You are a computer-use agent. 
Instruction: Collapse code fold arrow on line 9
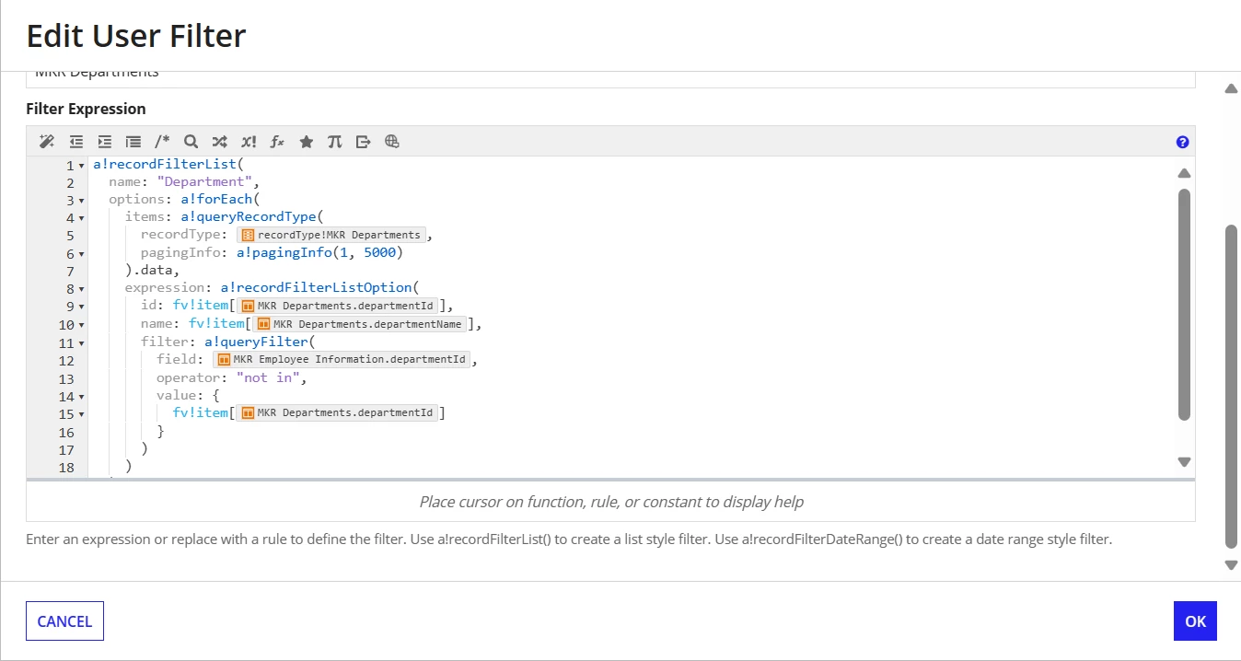(82, 307)
